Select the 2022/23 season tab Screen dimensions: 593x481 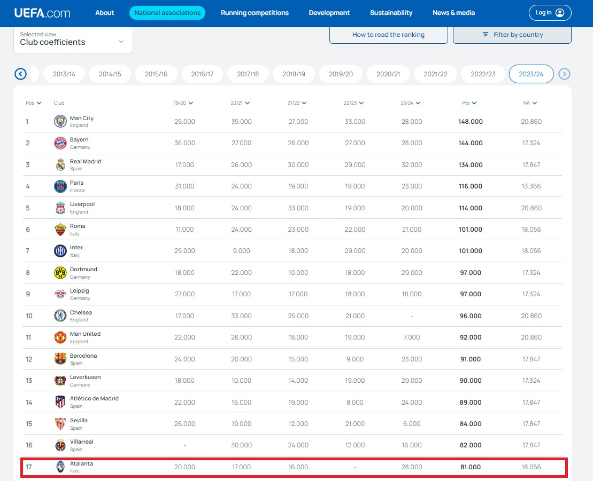pyautogui.click(x=483, y=74)
